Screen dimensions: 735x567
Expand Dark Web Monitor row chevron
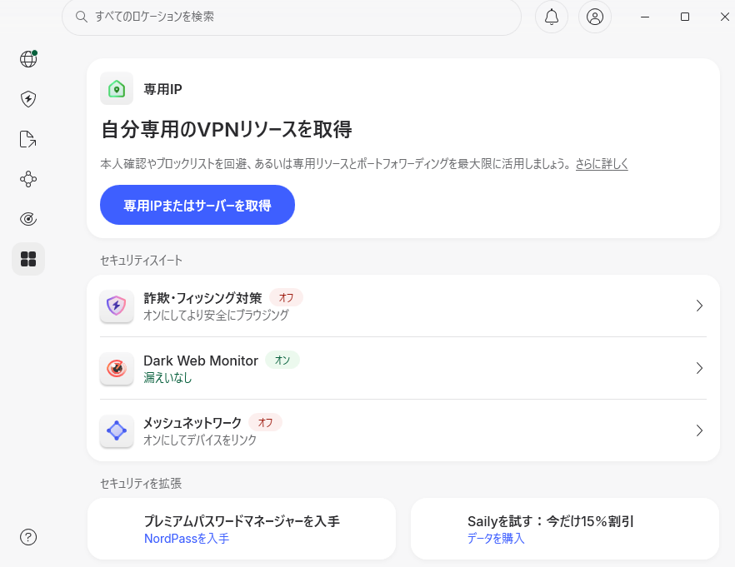tap(699, 369)
